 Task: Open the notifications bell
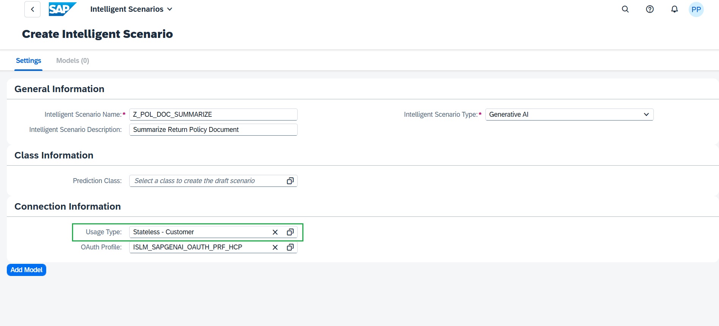tap(675, 9)
